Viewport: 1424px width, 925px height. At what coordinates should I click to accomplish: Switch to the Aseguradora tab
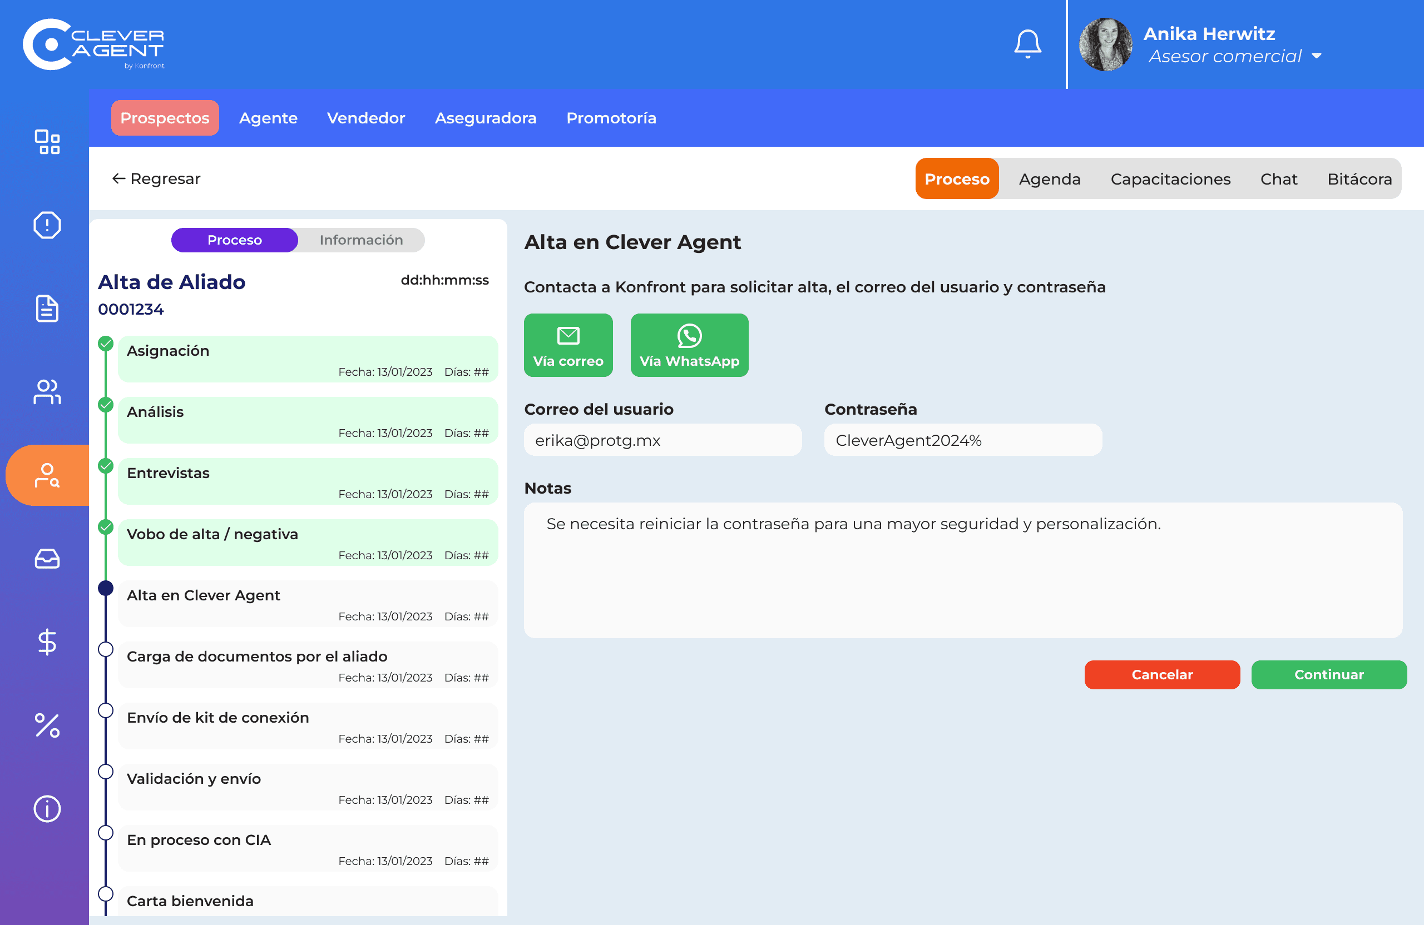point(486,118)
